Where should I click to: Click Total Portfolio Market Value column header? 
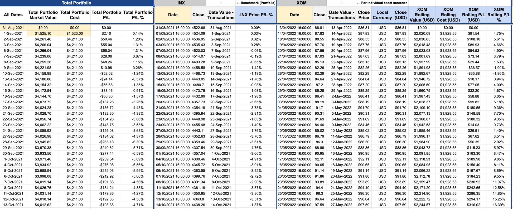tap(43, 15)
